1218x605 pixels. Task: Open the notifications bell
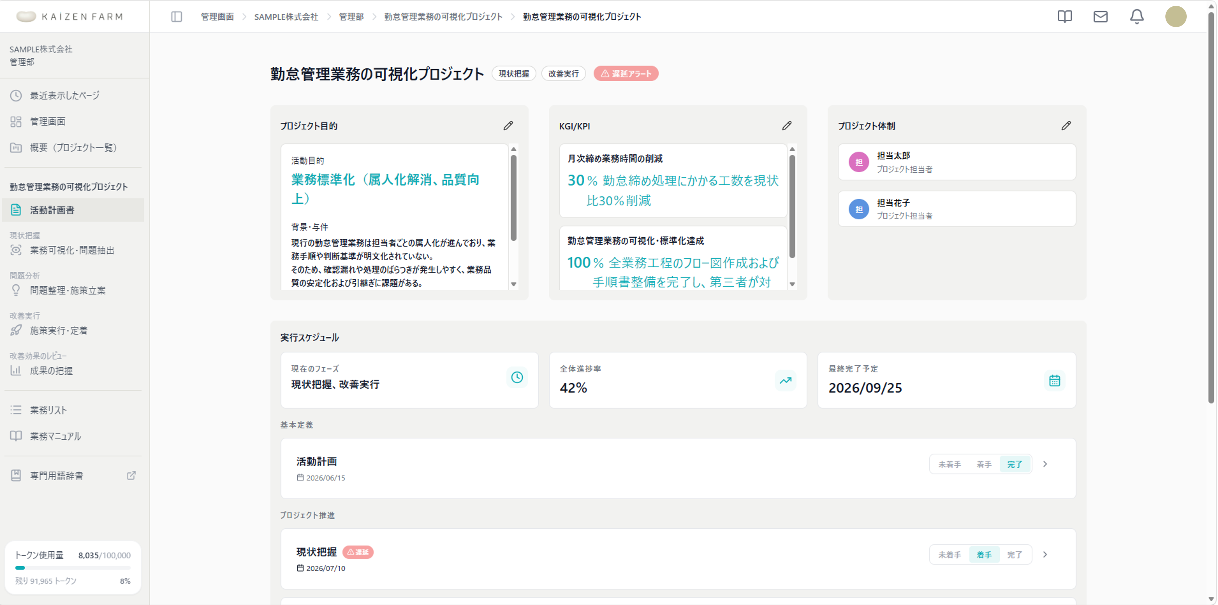tap(1137, 17)
